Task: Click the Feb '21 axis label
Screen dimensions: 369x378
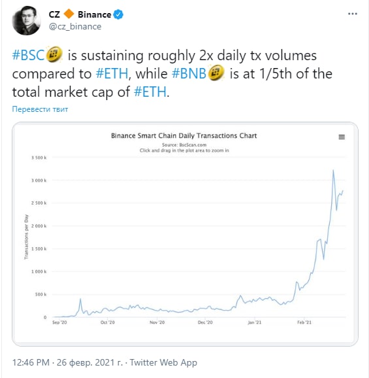Action: [x=304, y=322]
